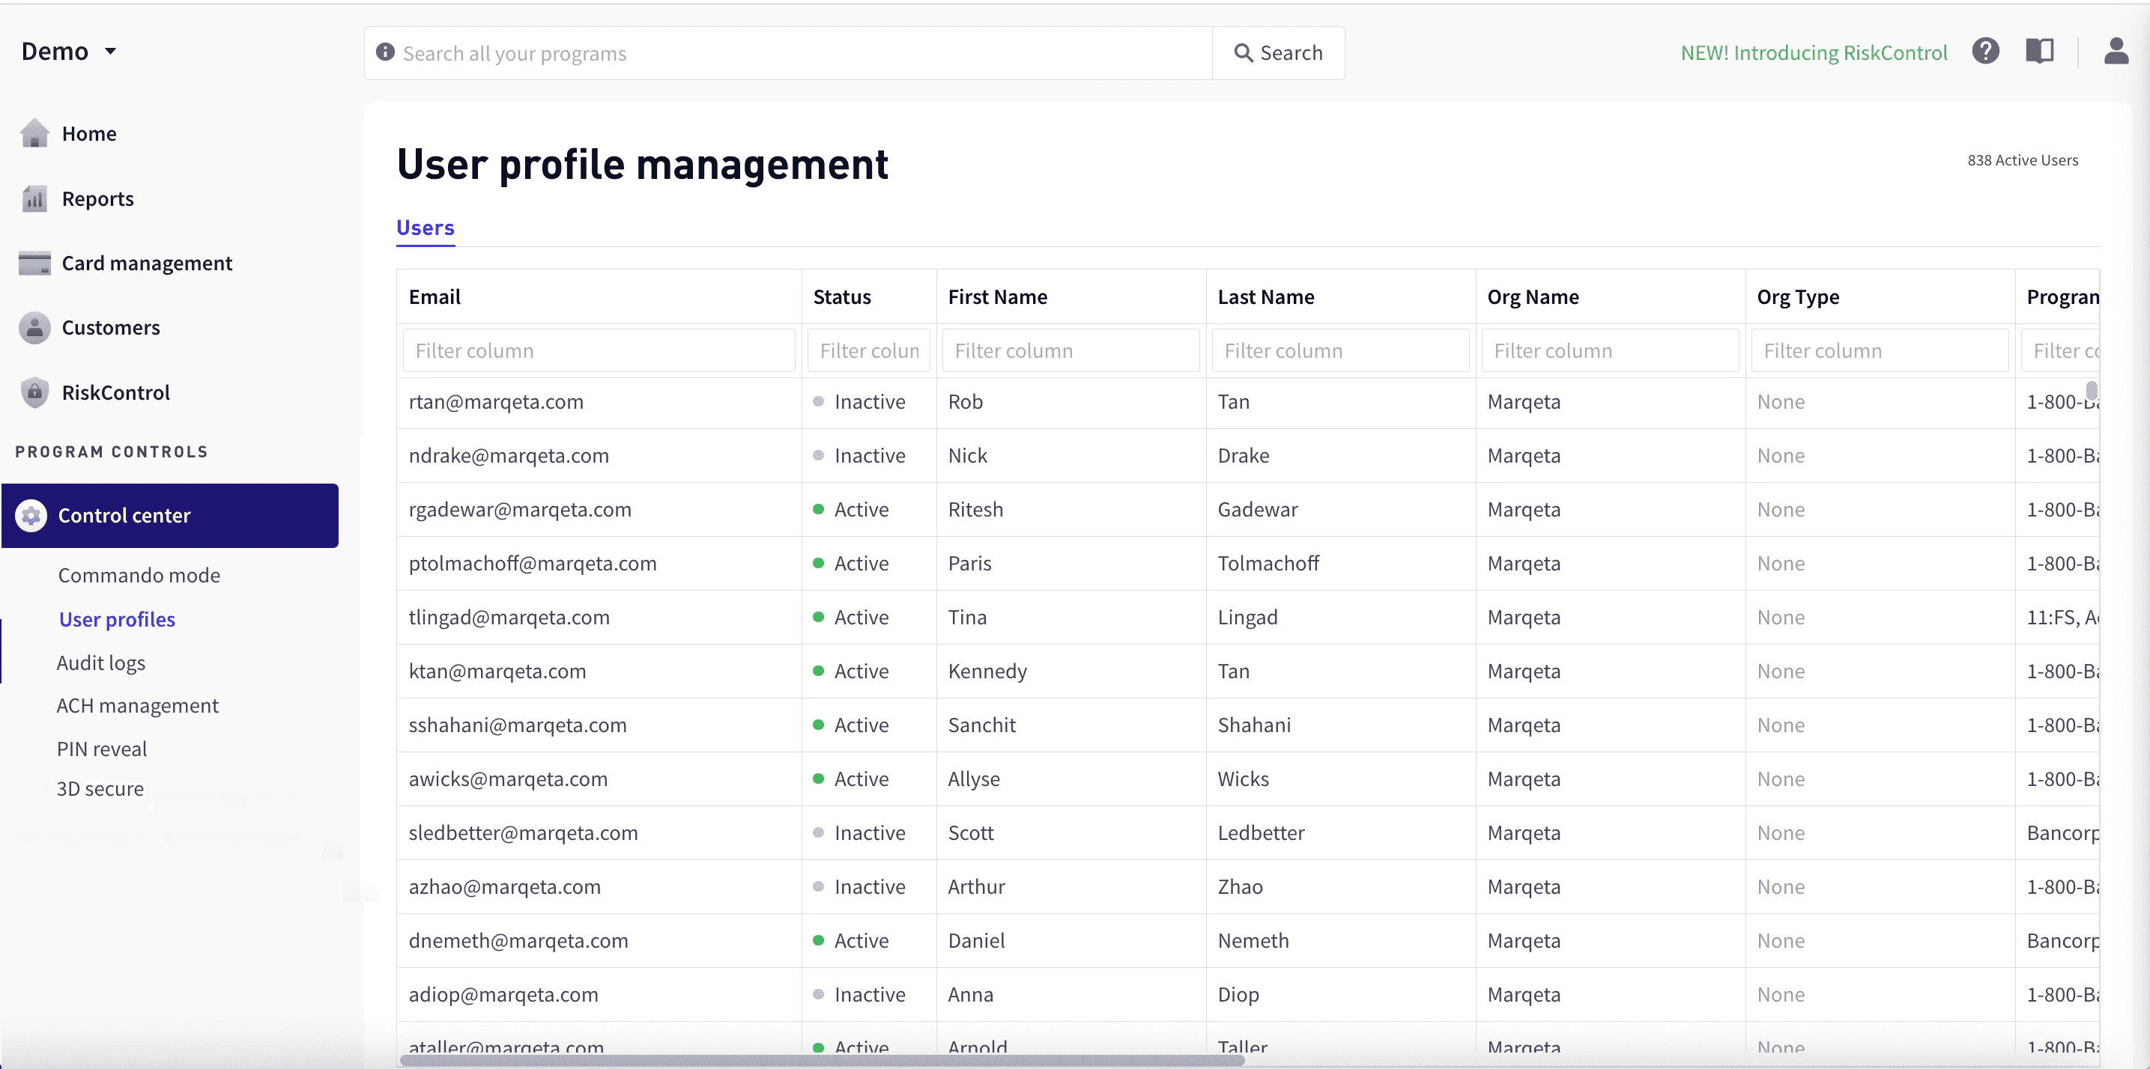
Task: Open the help question mark icon
Action: pyautogui.click(x=1987, y=51)
